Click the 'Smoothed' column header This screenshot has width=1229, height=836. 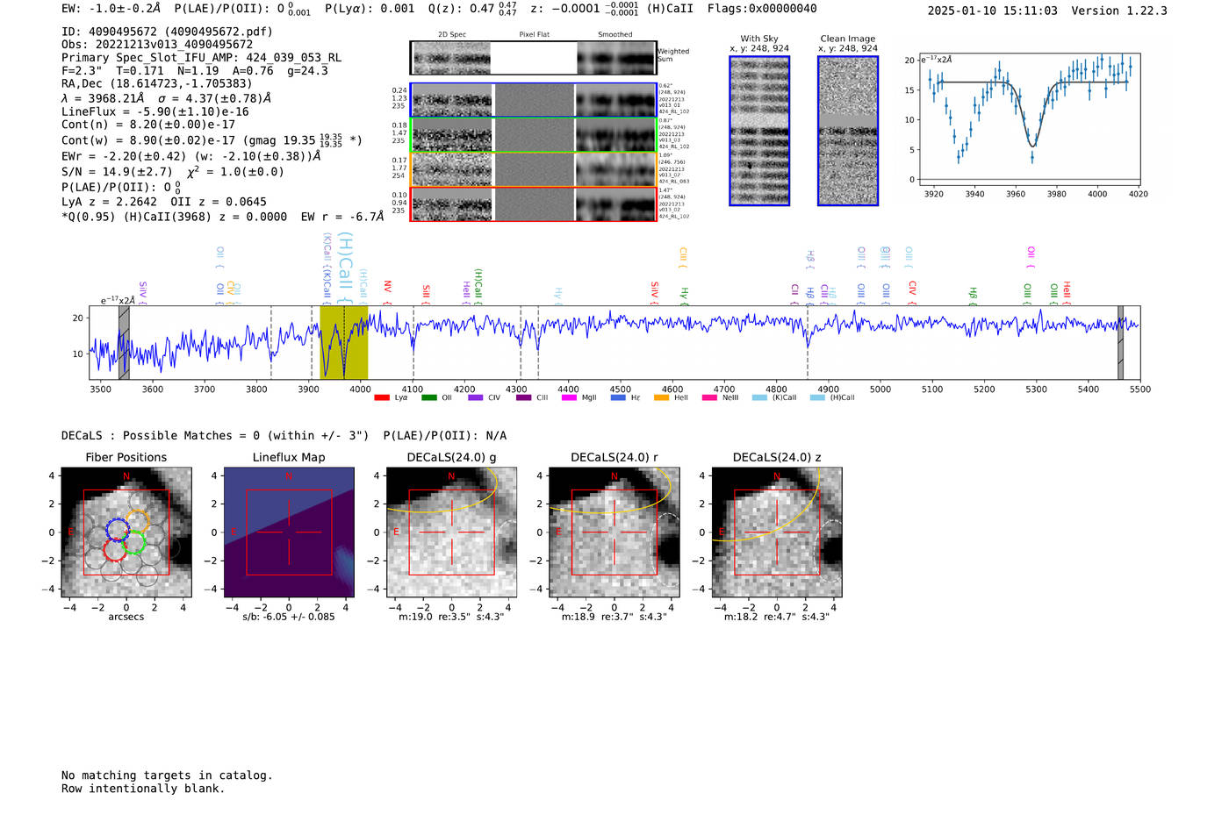point(614,35)
